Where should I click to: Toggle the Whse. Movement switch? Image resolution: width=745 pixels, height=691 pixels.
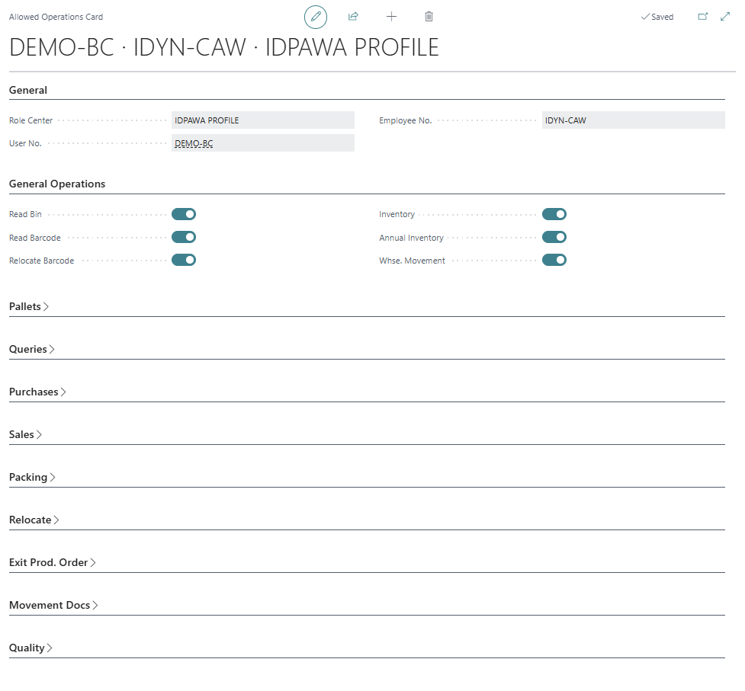tap(554, 260)
